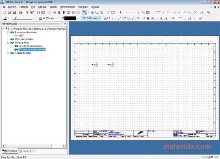This screenshot has width=220, height=159.
Task: Click the second symbol on the drawing
Action: pos(111,64)
